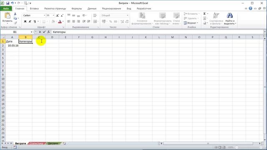Switch to the Рецензирование ribbon tab

pyautogui.click(x=111, y=8)
